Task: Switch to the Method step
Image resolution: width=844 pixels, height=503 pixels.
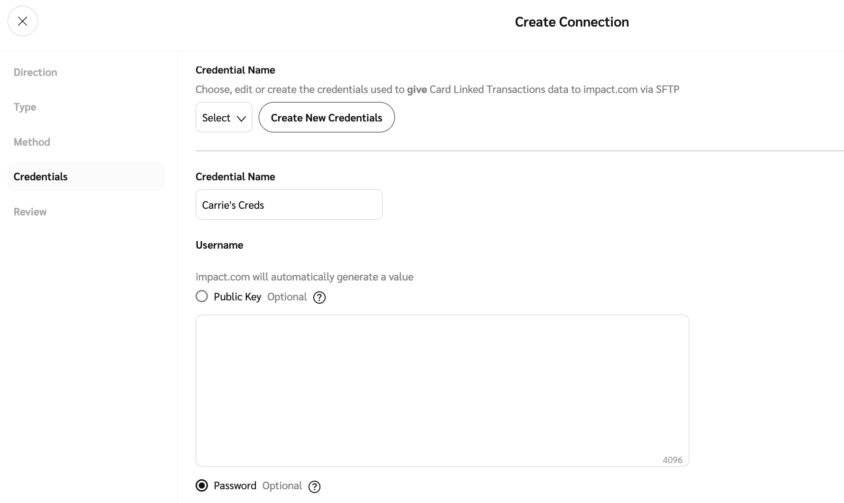Action: point(32,142)
